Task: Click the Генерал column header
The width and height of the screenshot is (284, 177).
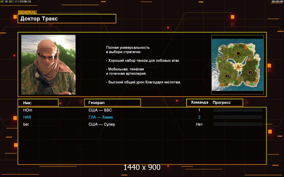Action: pos(112,103)
